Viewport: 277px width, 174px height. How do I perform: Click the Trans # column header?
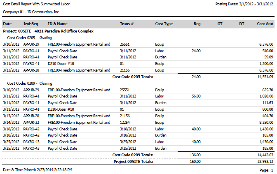[127, 24]
